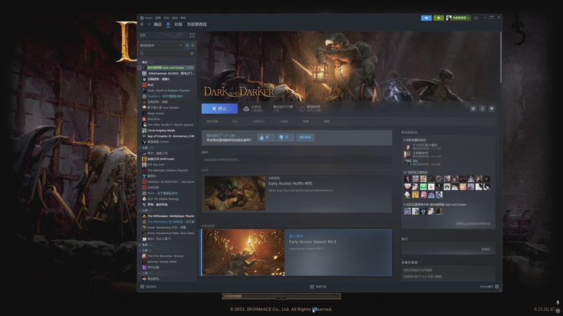Collapse the 最近 recent group
The width and height of the screenshot is (563, 316).
point(140,62)
